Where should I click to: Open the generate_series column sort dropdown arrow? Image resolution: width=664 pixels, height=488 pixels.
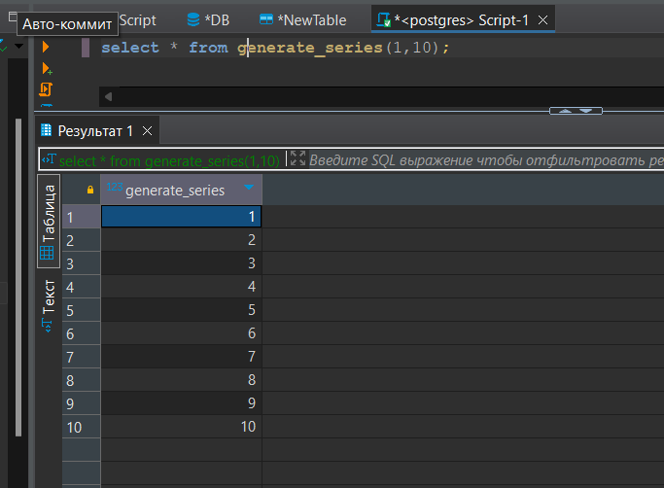pyautogui.click(x=249, y=188)
